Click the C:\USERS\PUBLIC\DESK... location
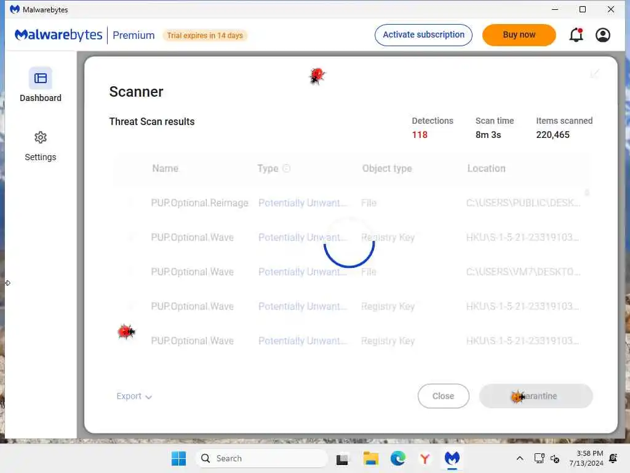630x473 pixels. click(523, 203)
